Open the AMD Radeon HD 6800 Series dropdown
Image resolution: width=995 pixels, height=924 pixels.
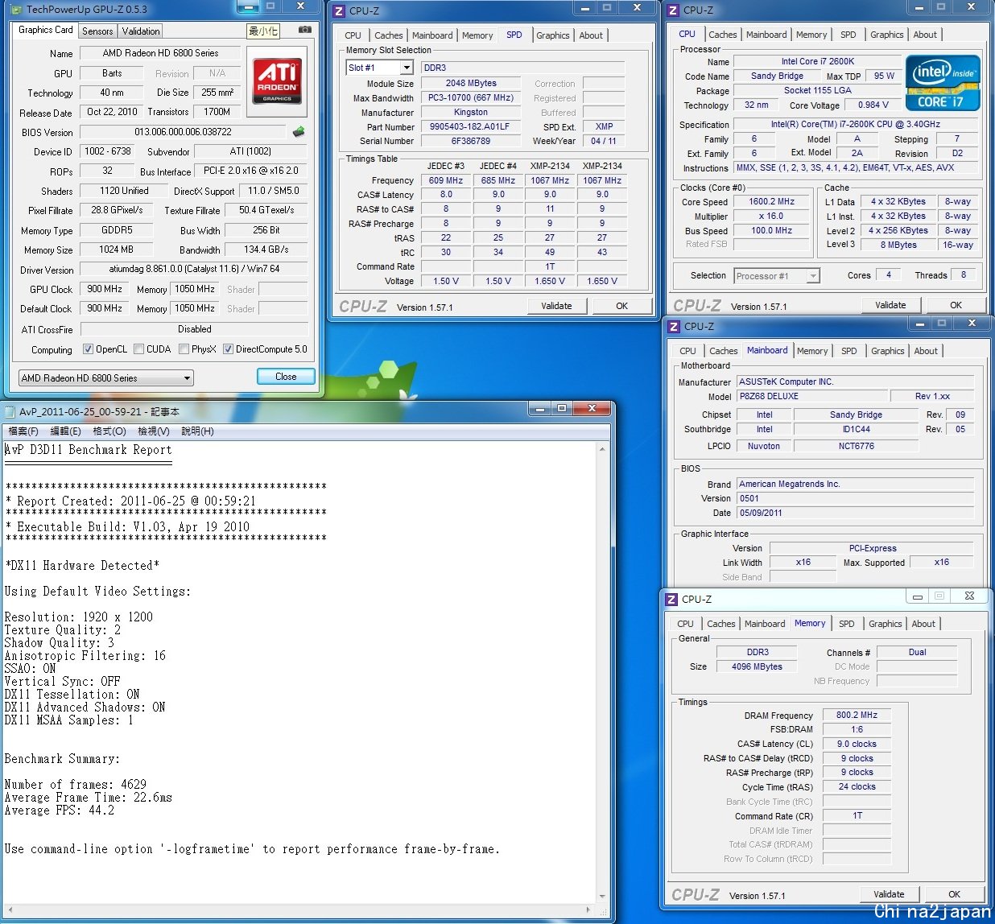(x=106, y=378)
